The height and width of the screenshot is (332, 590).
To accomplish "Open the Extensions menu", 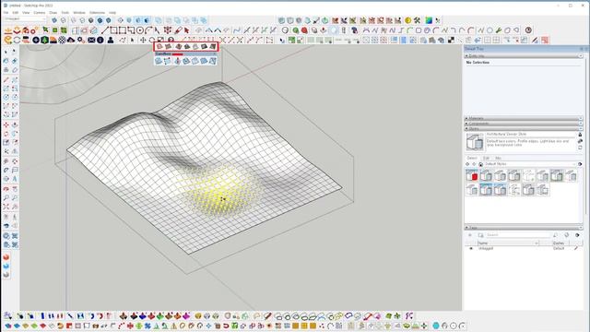I will click(97, 12).
